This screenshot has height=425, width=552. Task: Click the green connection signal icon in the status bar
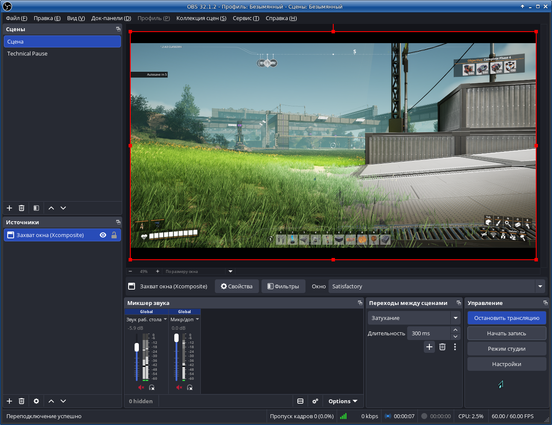click(344, 416)
